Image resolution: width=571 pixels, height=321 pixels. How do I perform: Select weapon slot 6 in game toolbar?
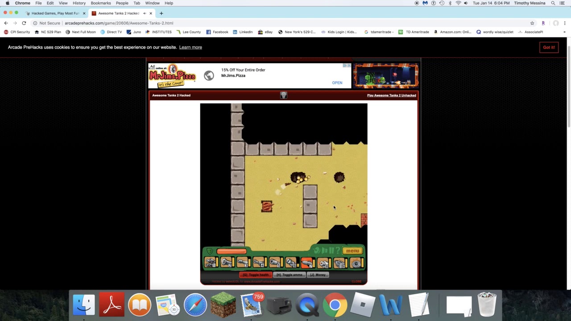[292, 262]
